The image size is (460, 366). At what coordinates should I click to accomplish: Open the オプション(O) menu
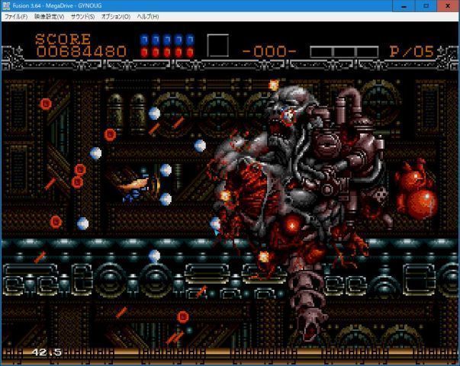point(116,17)
